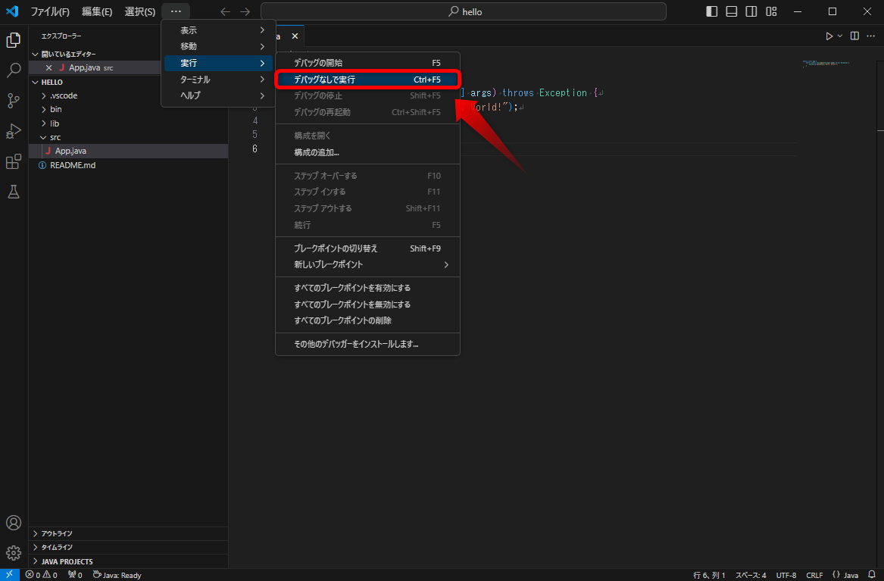The height and width of the screenshot is (581, 884).
Task: Click CRLF to change line endings
Action: coord(814,574)
